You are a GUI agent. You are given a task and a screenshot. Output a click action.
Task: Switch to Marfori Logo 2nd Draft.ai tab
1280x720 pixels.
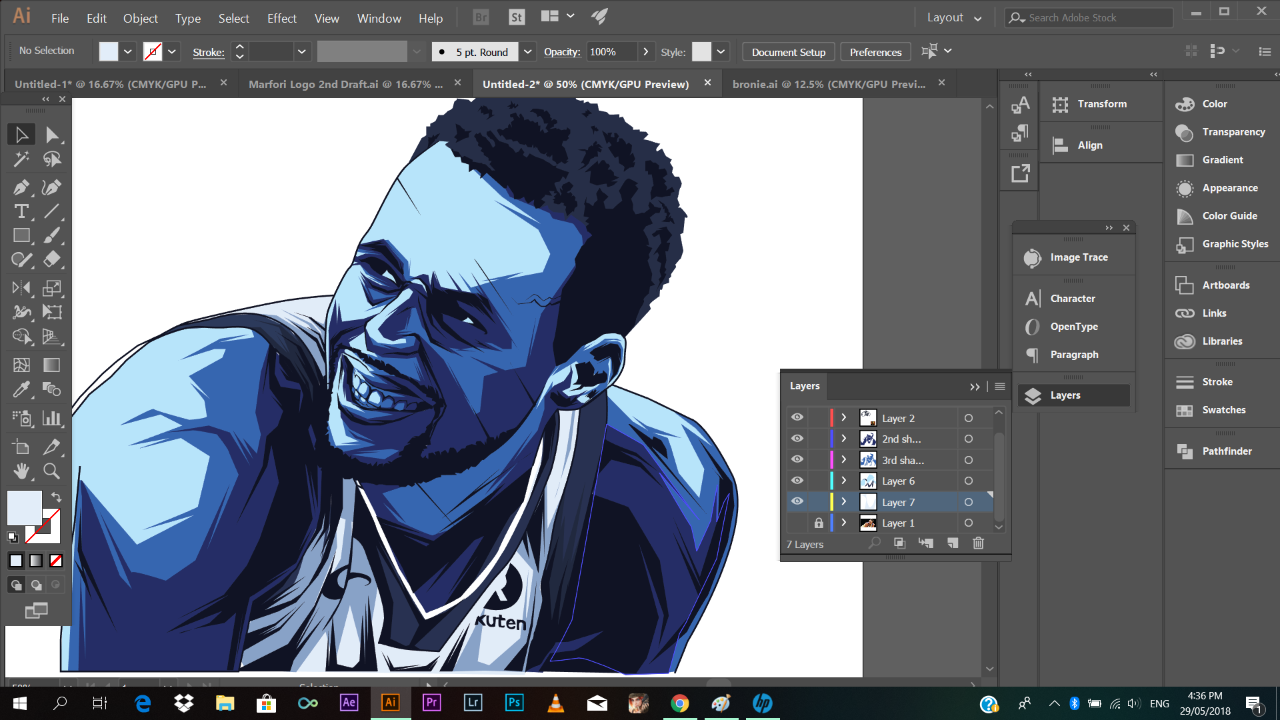coord(345,84)
